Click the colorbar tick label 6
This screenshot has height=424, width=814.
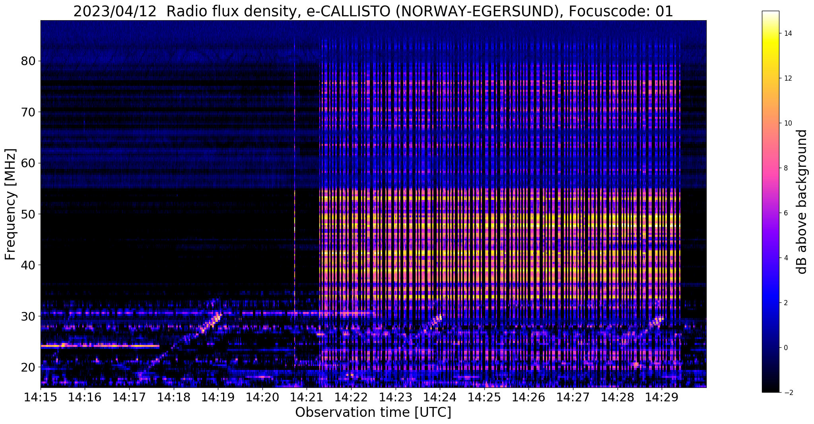[x=785, y=213]
